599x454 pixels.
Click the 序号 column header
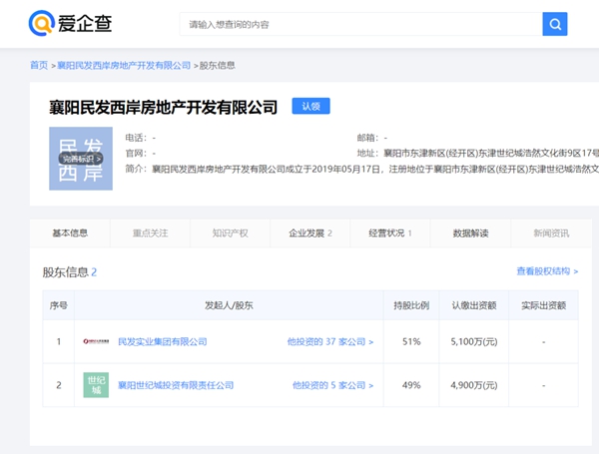pyautogui.click(x=59, y=305)
